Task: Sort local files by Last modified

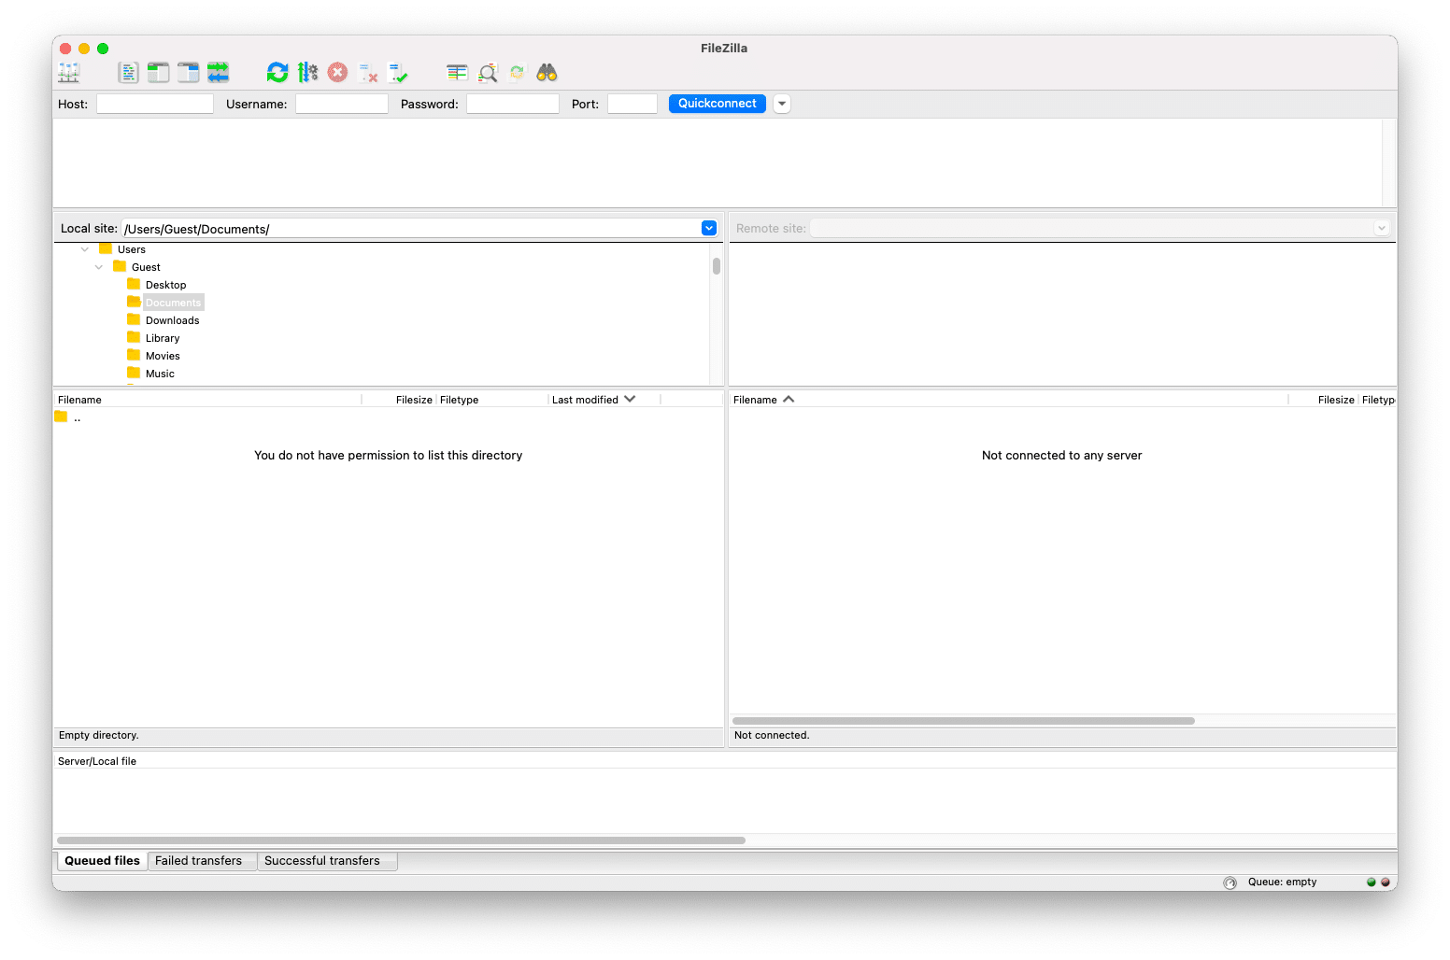Action: point(604,400)
